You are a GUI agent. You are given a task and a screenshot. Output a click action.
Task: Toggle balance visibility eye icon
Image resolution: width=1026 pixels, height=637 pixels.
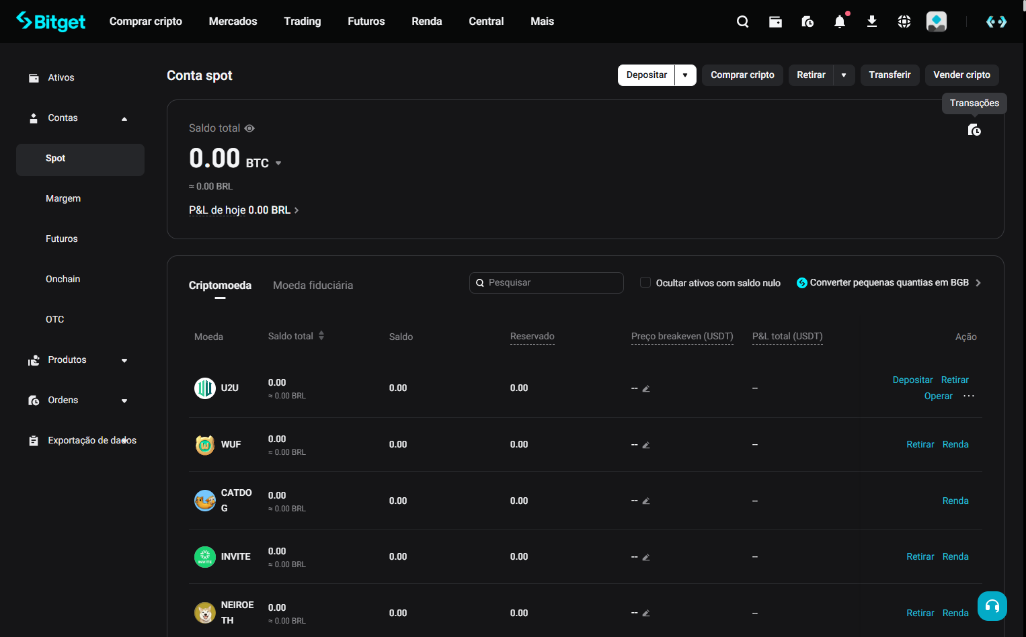(249, 128)
